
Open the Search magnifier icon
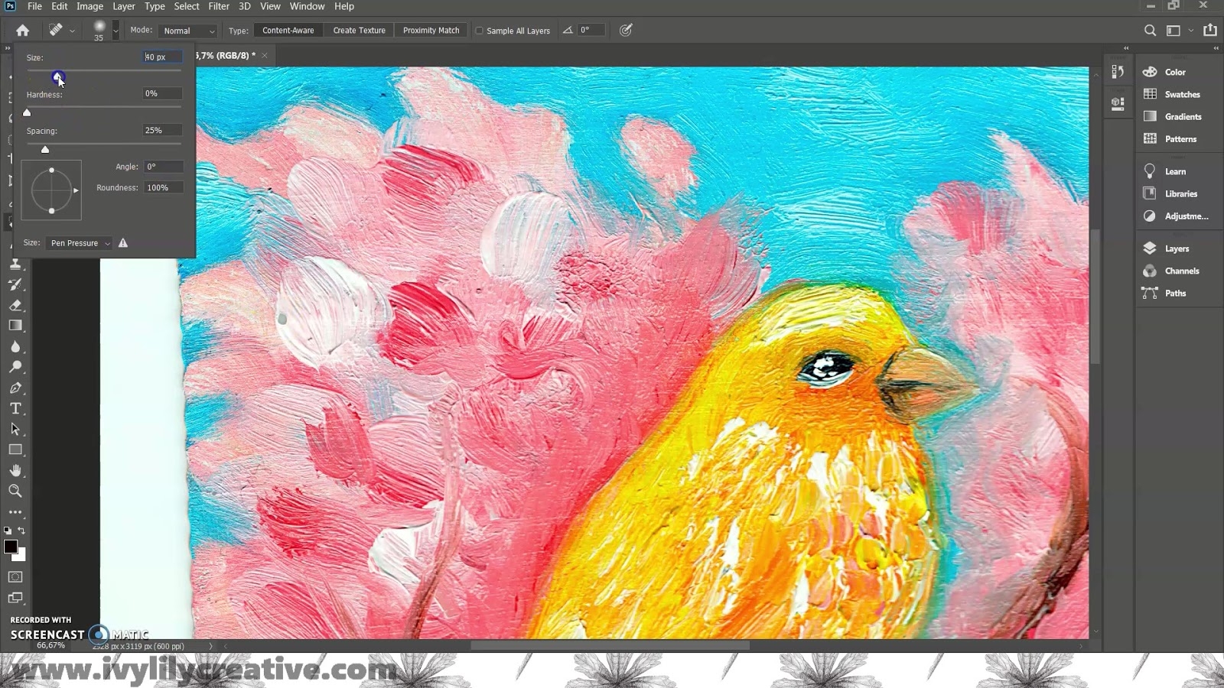1150,31
